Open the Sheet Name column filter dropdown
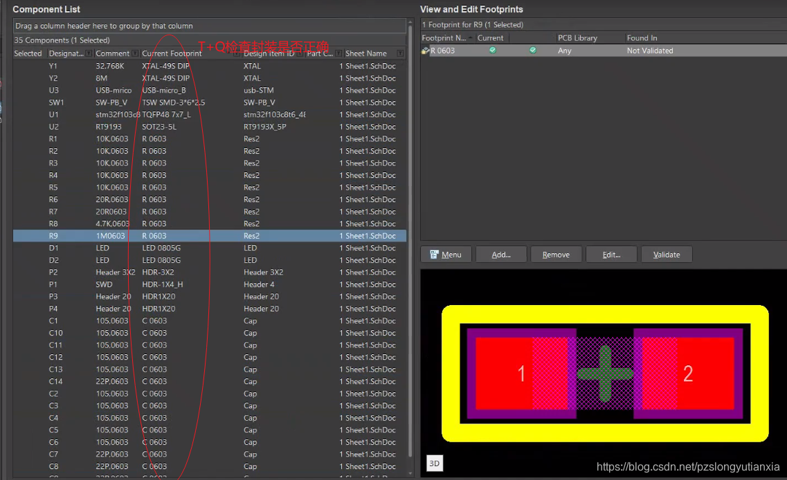This screenshot has width=787, height=480. [400, 53]
